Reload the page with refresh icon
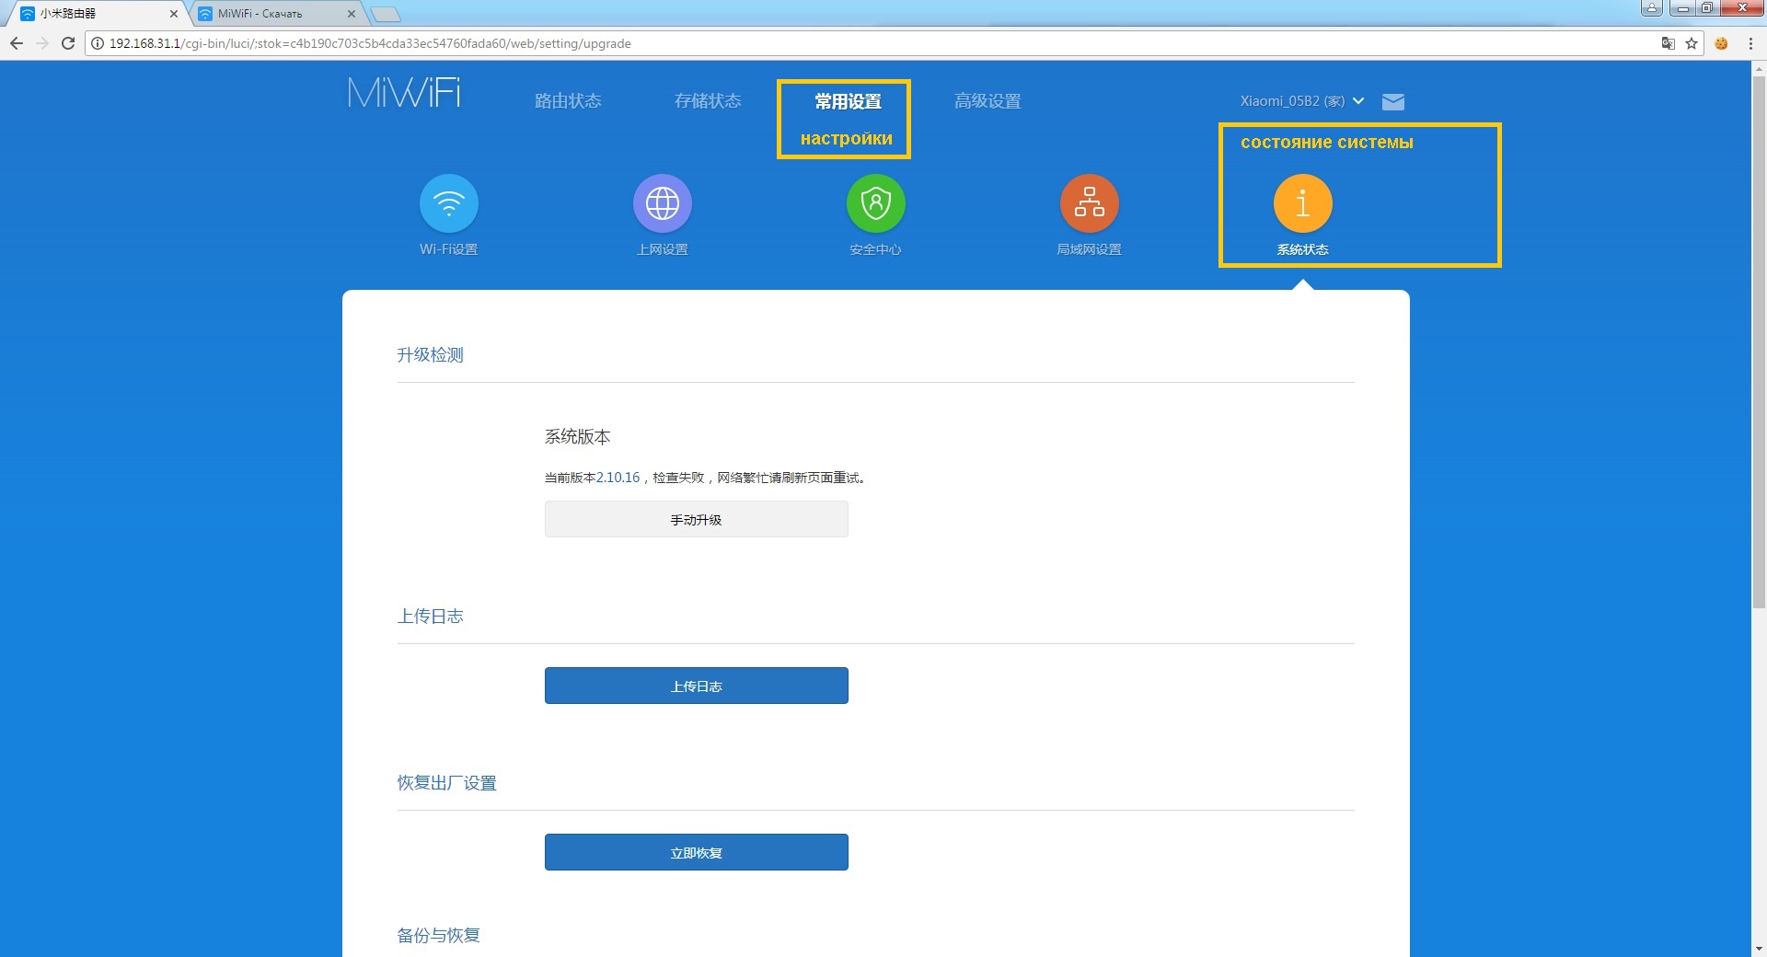The height and width of the screenshot is (957, 1767). click(x=68, y=43)
